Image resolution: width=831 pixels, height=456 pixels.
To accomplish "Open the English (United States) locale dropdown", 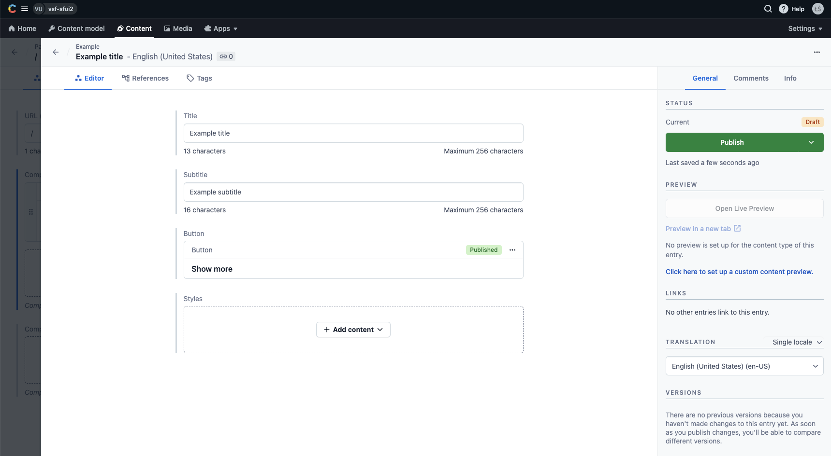I will tap(744, 366).
